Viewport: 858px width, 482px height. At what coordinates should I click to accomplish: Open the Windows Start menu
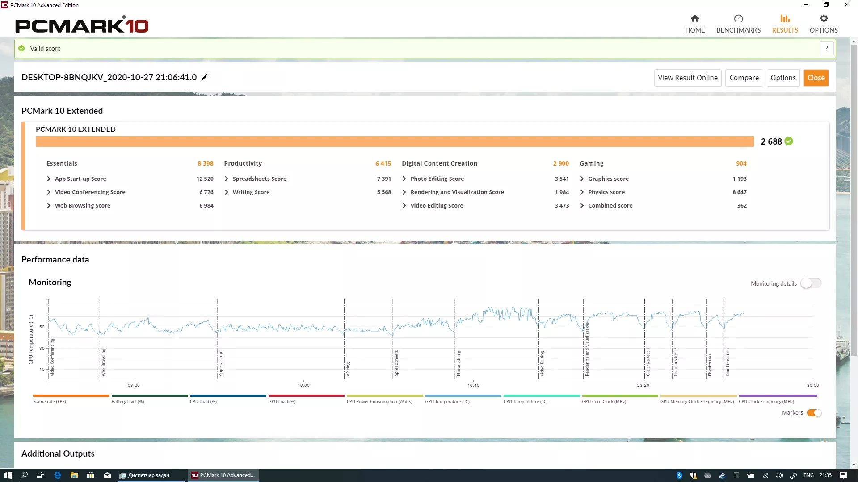[x=8, y=475]
